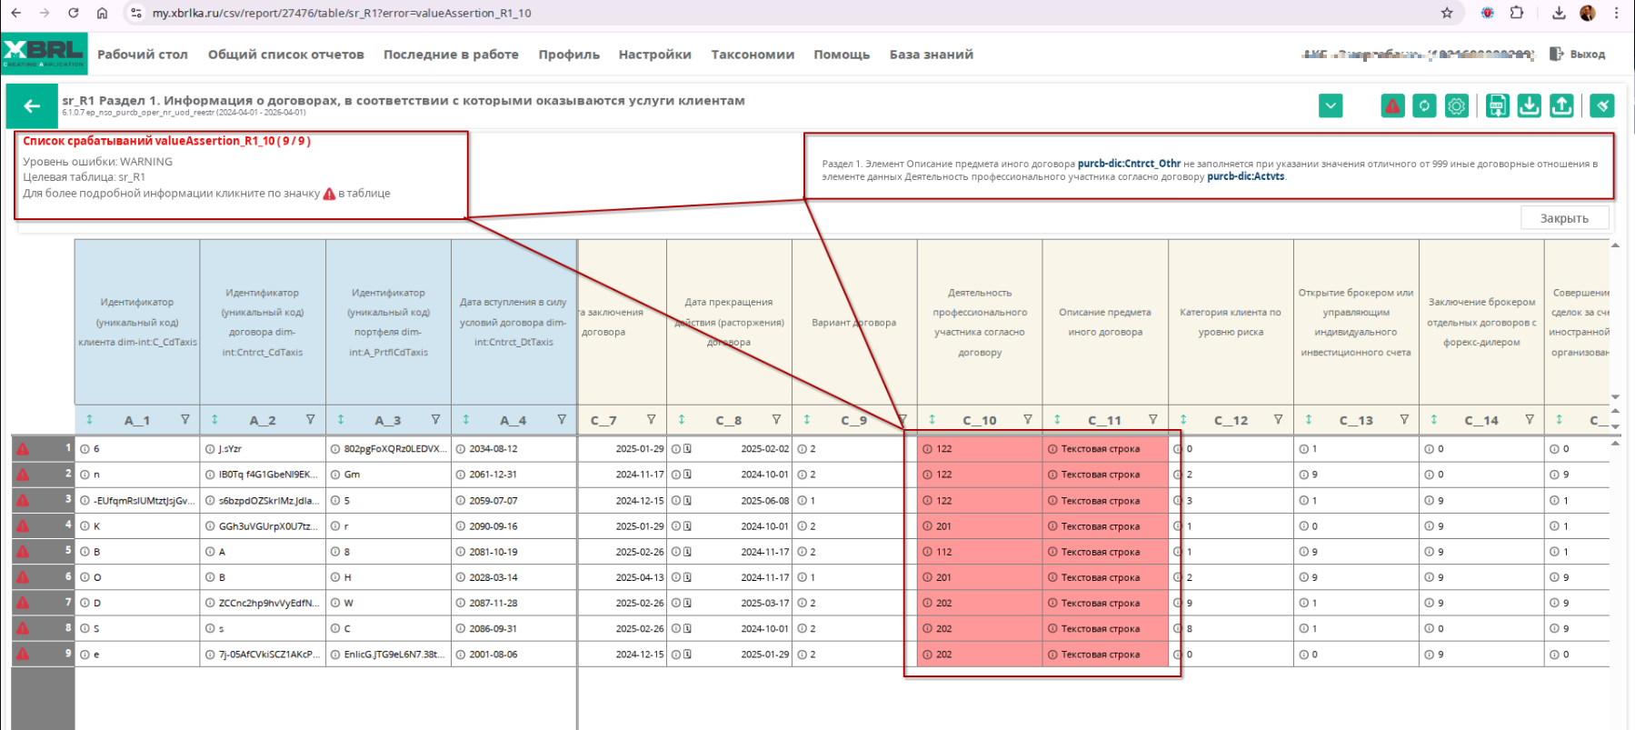The height and width of the screenshot is (730, 1635).
Task: Click the download arrow toolbar icon
Action: (x=1529, y=106)
